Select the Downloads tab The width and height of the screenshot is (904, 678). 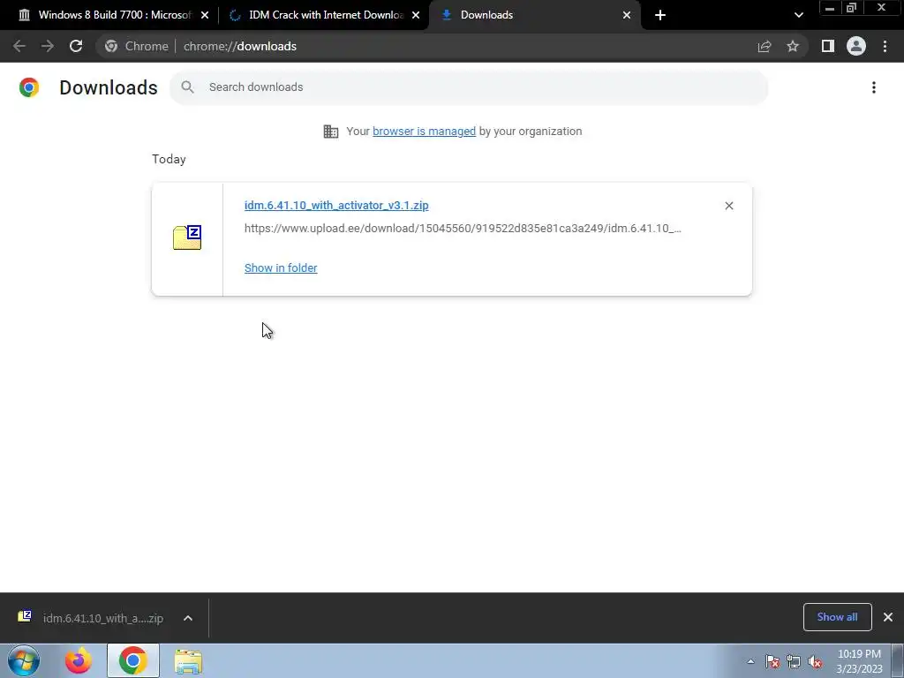pos(533,15)
